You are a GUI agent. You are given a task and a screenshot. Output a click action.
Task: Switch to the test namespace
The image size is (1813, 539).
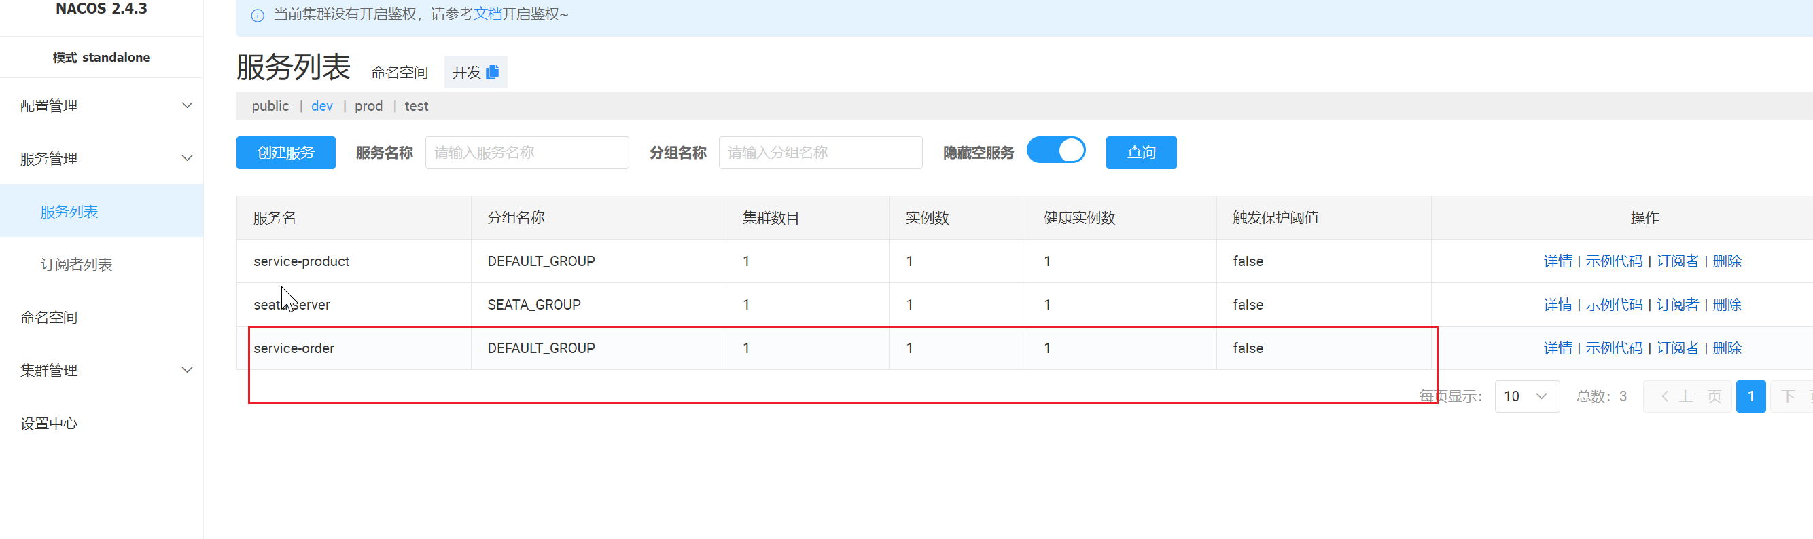click(416, 106)
